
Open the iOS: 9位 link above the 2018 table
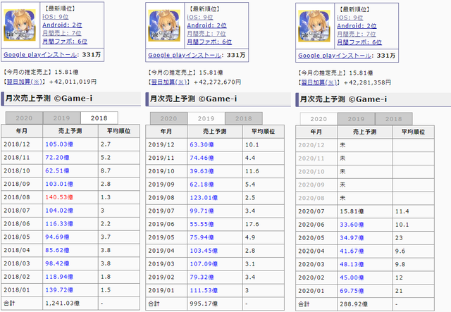point(55,17)
